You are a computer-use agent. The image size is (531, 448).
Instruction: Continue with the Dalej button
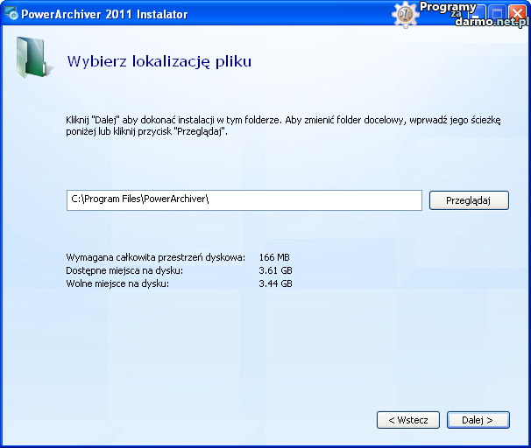coord(478,420)
